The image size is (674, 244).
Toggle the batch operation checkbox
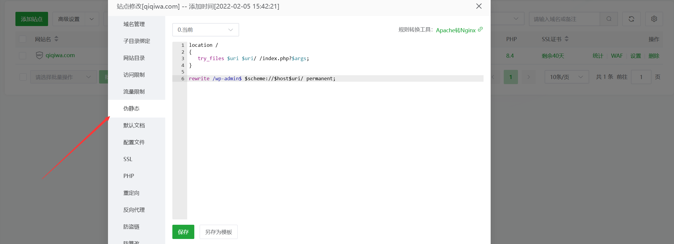click(23, 77)
